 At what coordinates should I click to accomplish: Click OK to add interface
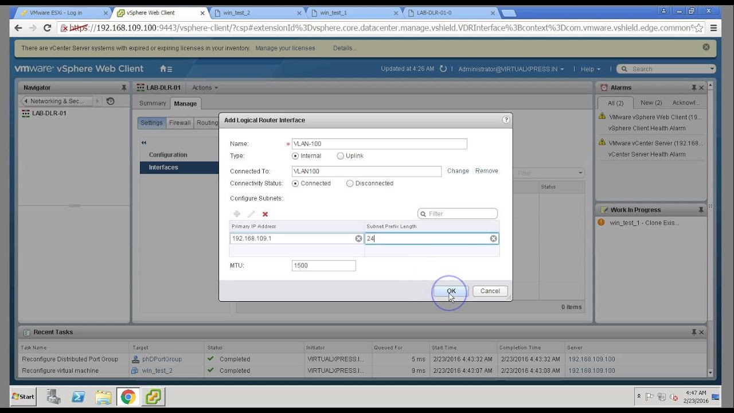(x=451, y=291)
